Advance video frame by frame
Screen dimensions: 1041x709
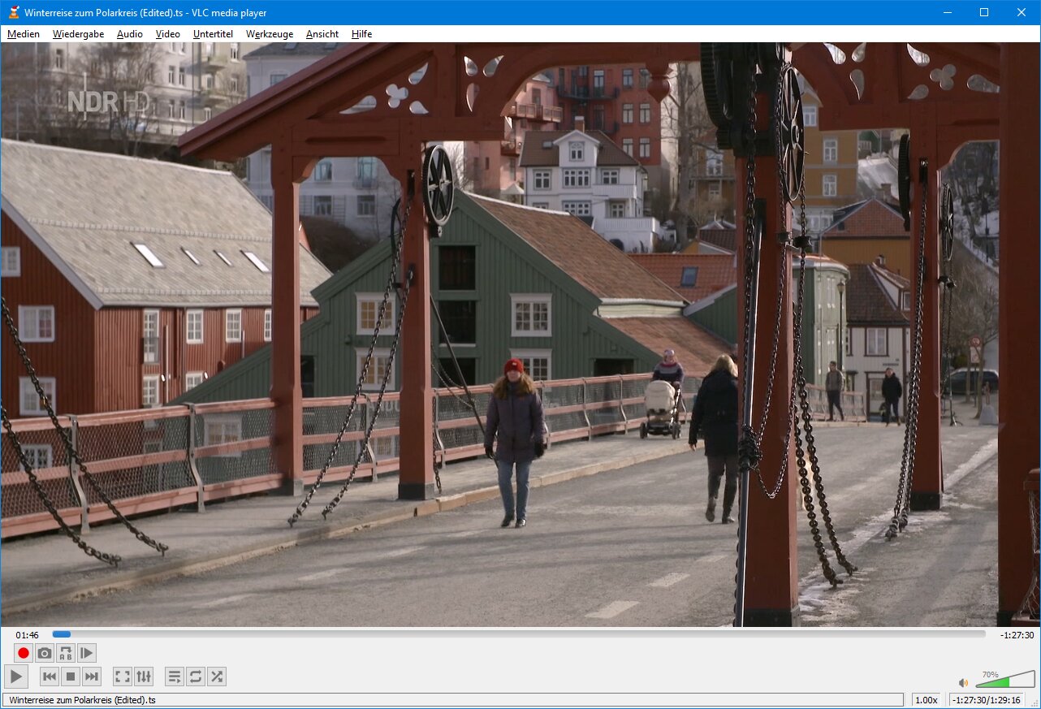click(87, 653)
